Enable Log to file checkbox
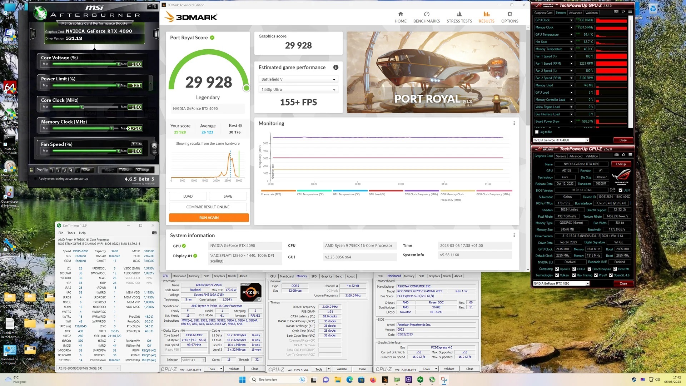The image size is (686, 386). point(537,132)
